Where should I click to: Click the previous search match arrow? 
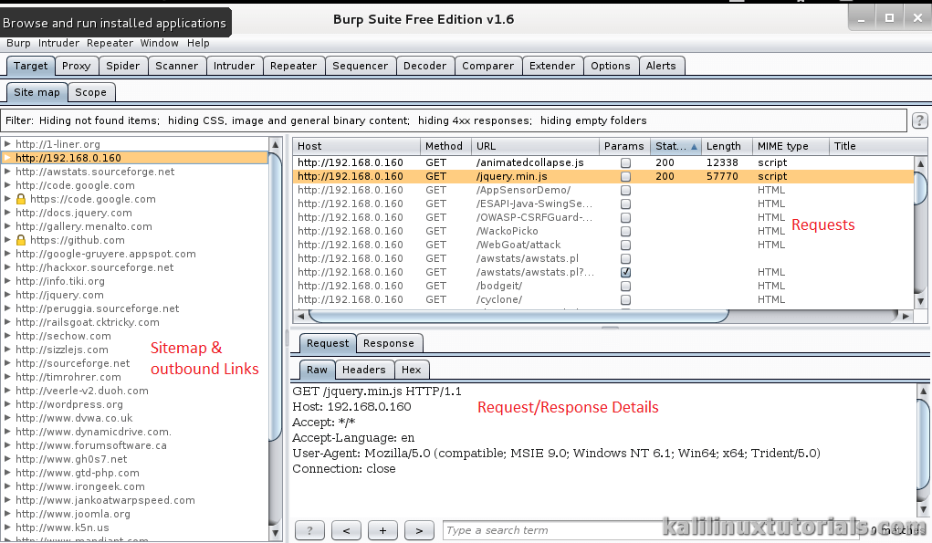(345, 530)
